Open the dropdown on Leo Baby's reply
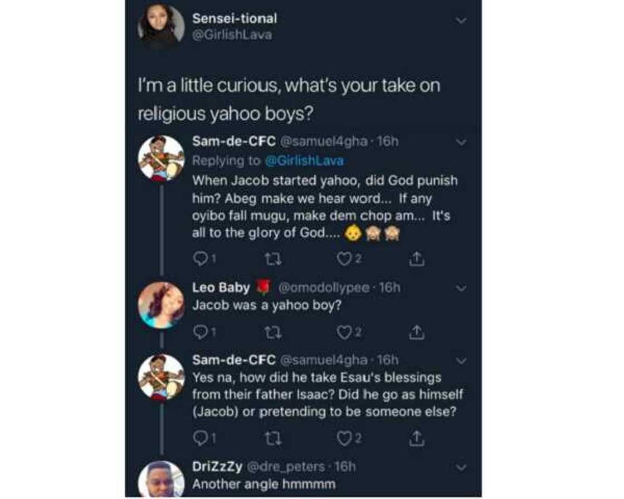The image size is (624, 499). click(x=461, y=288)
